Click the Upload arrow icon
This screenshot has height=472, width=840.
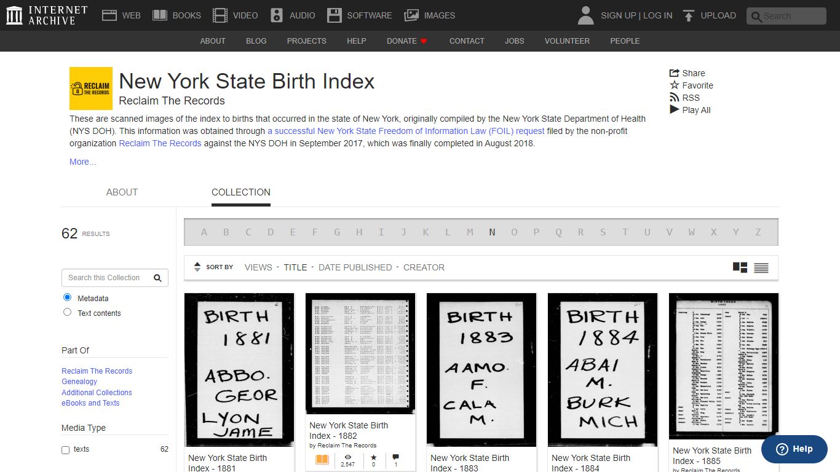tap(689, 15)
